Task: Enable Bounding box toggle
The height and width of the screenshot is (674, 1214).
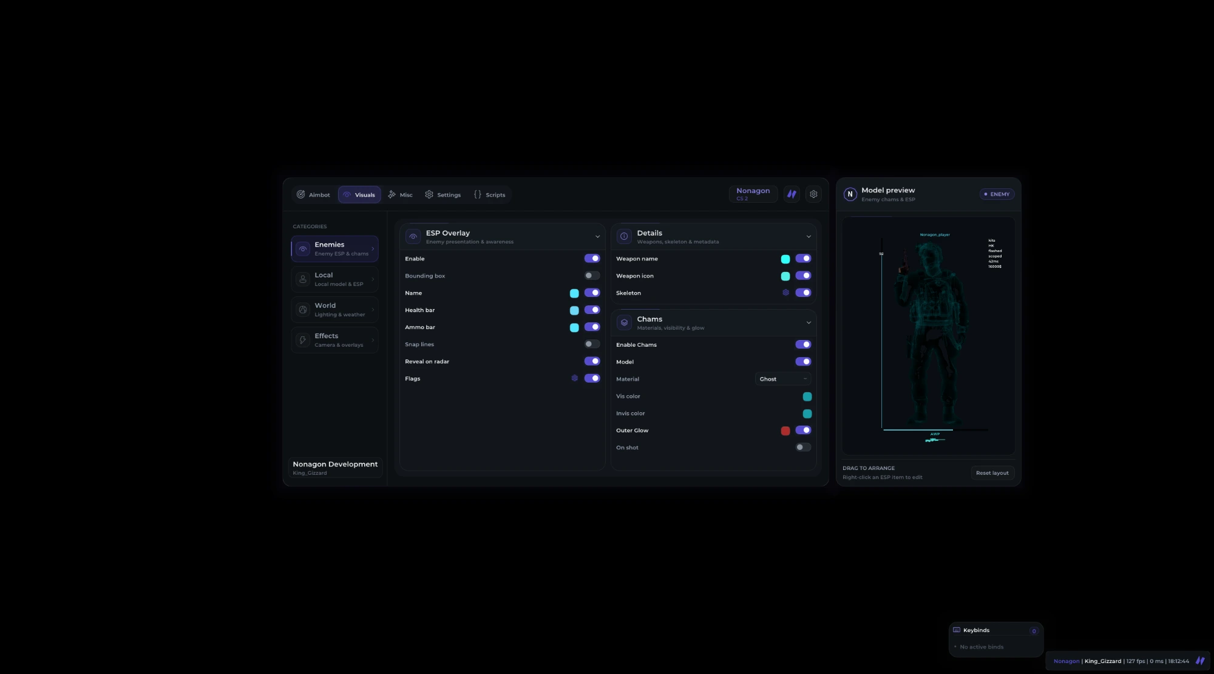Action: pyautogui.click(x=592, y=276)
